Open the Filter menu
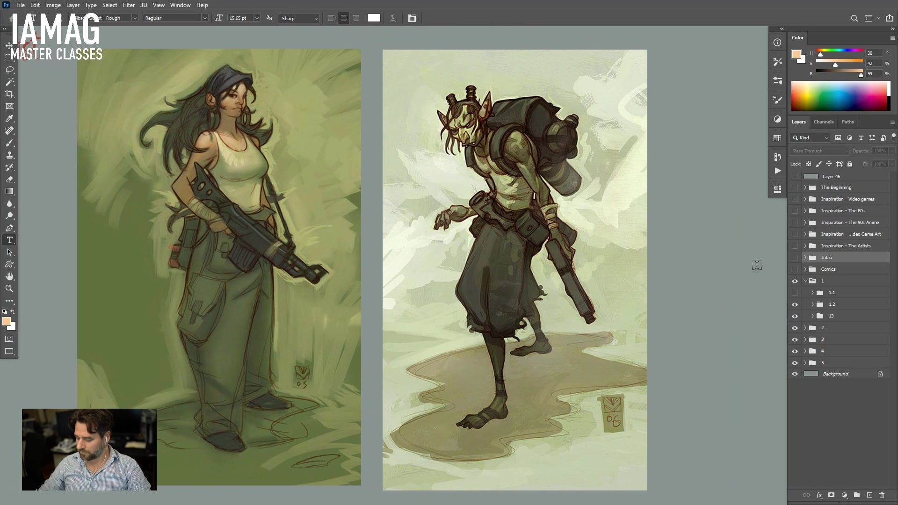This screenshot has width=898, height=505. click(129, 5)
